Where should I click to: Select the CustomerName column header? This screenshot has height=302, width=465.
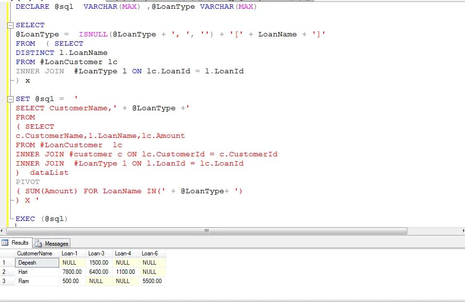pyautogui.click(x=37, y=253)
